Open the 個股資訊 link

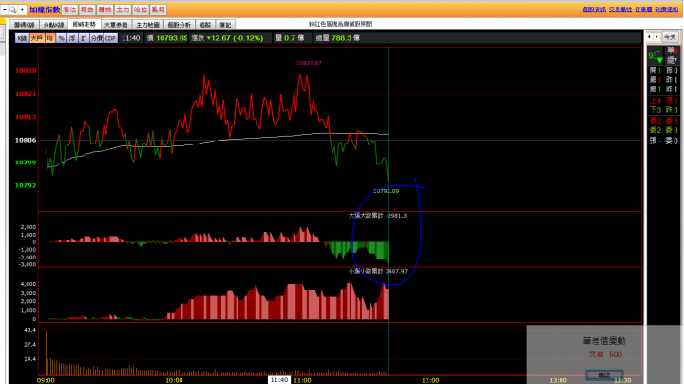point(594,10)
